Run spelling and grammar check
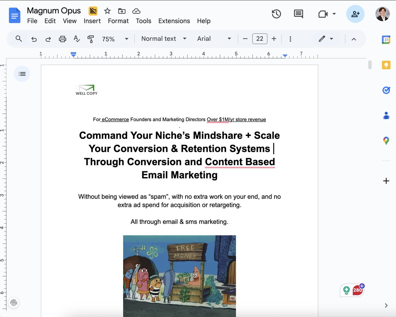 click(x=77, y=39)
